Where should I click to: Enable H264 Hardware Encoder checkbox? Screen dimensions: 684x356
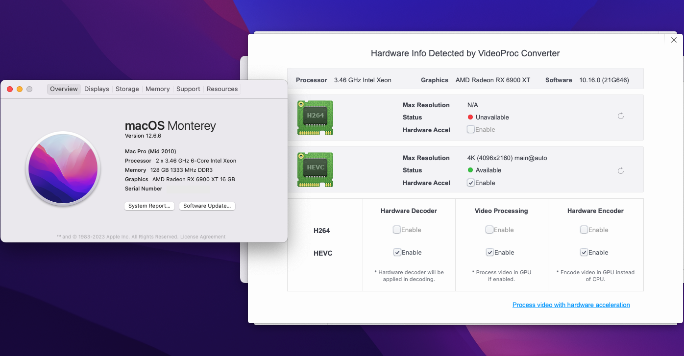pos(584,230)
